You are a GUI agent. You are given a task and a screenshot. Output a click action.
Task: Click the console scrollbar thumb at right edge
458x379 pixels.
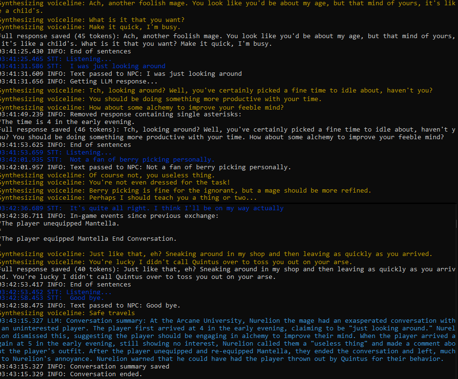(456, 224)
